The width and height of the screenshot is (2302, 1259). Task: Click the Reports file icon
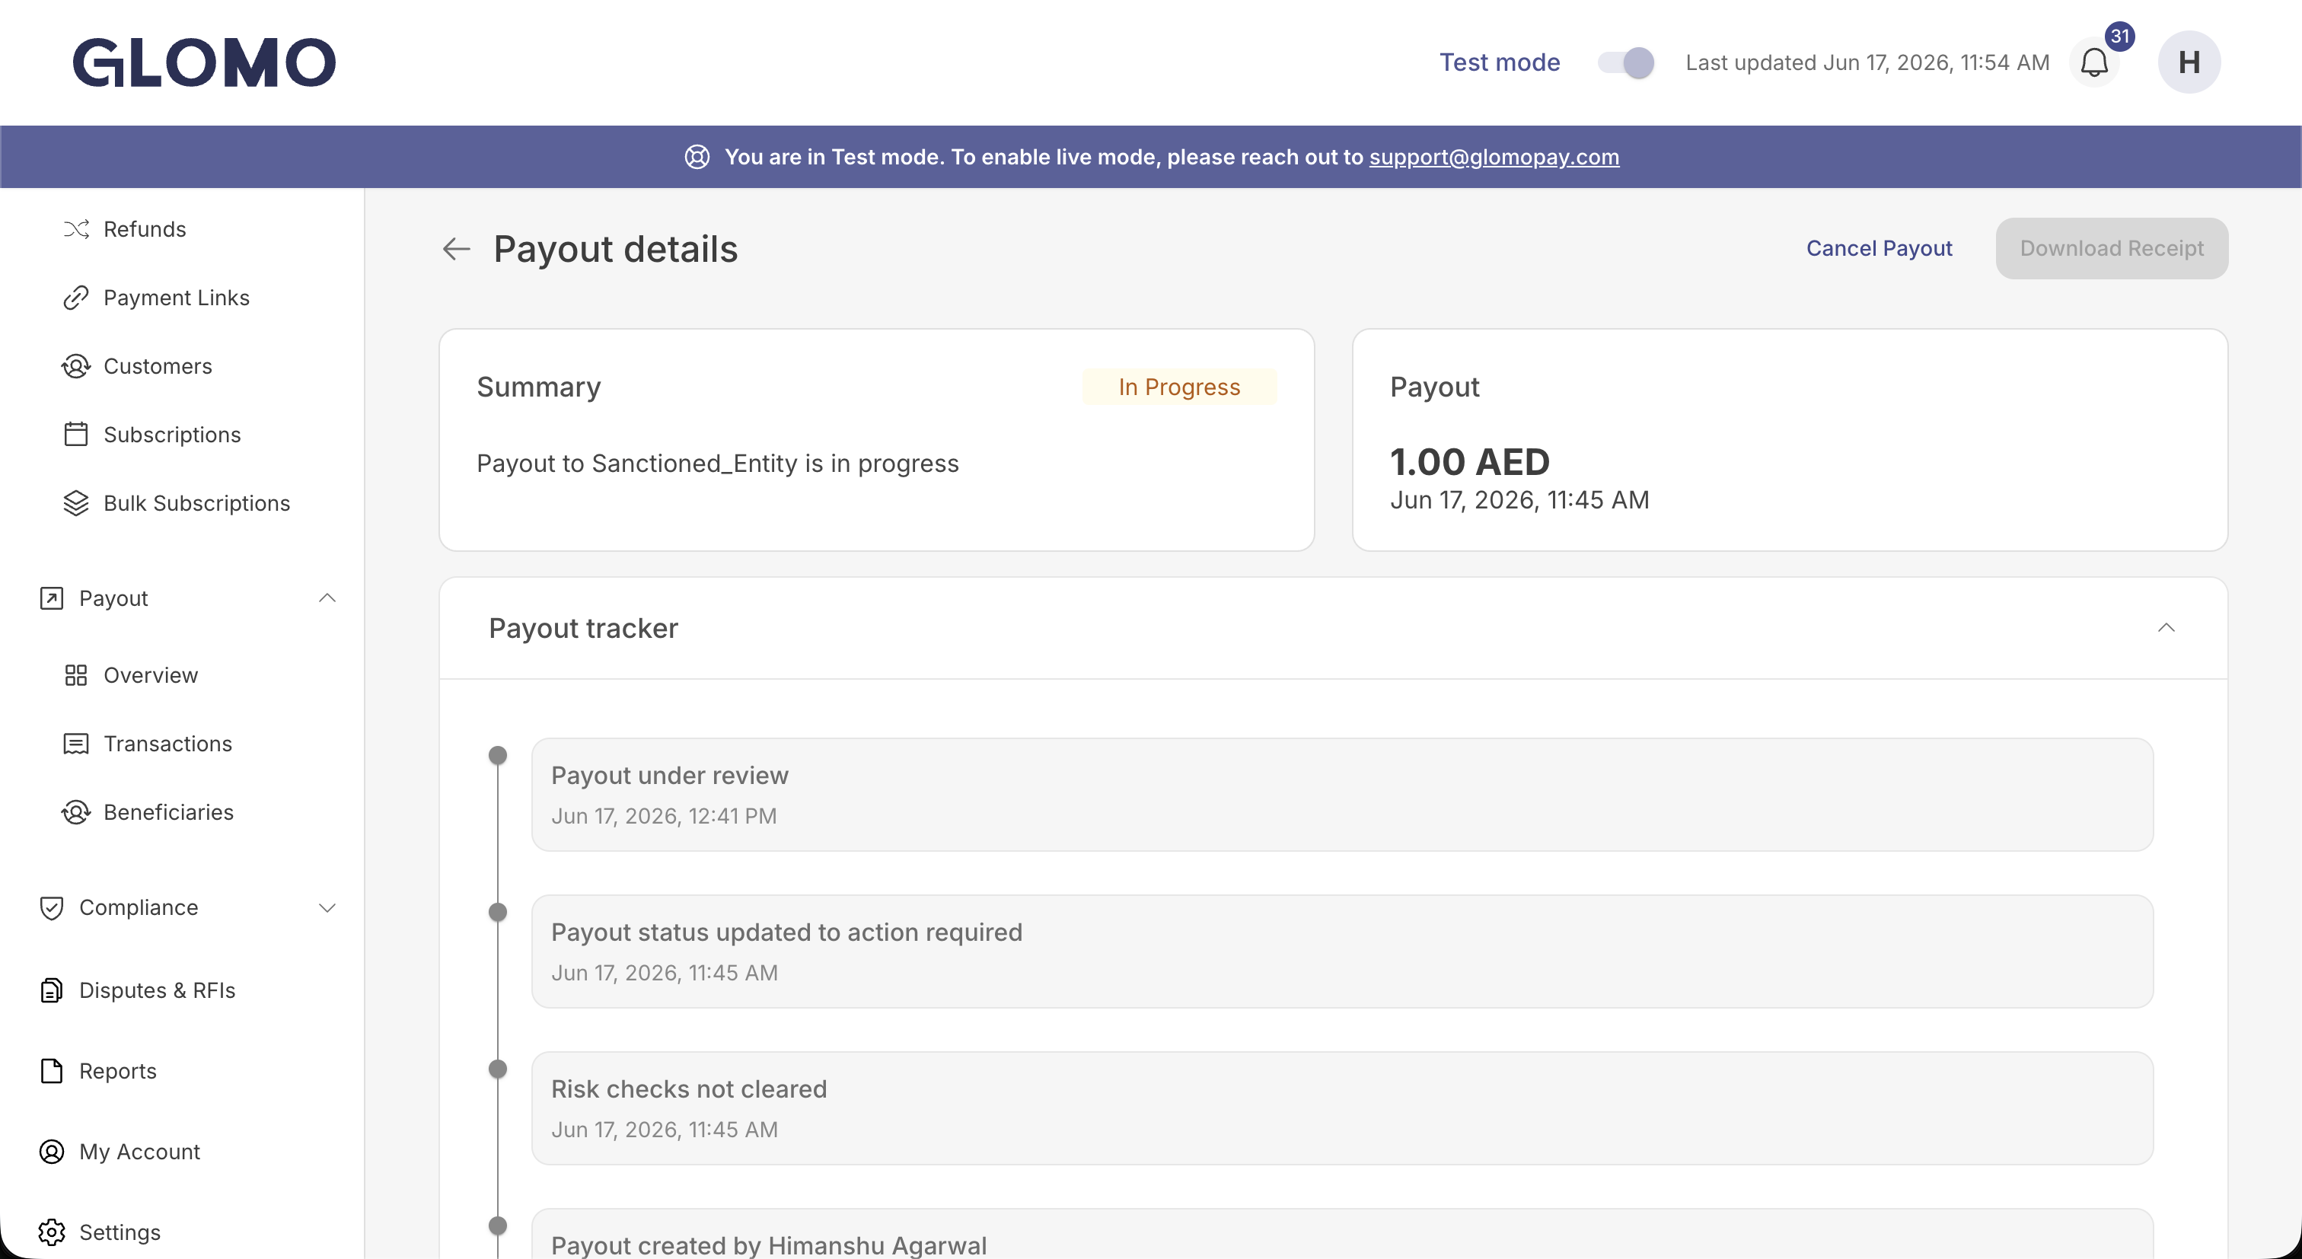pos(52,1071)
